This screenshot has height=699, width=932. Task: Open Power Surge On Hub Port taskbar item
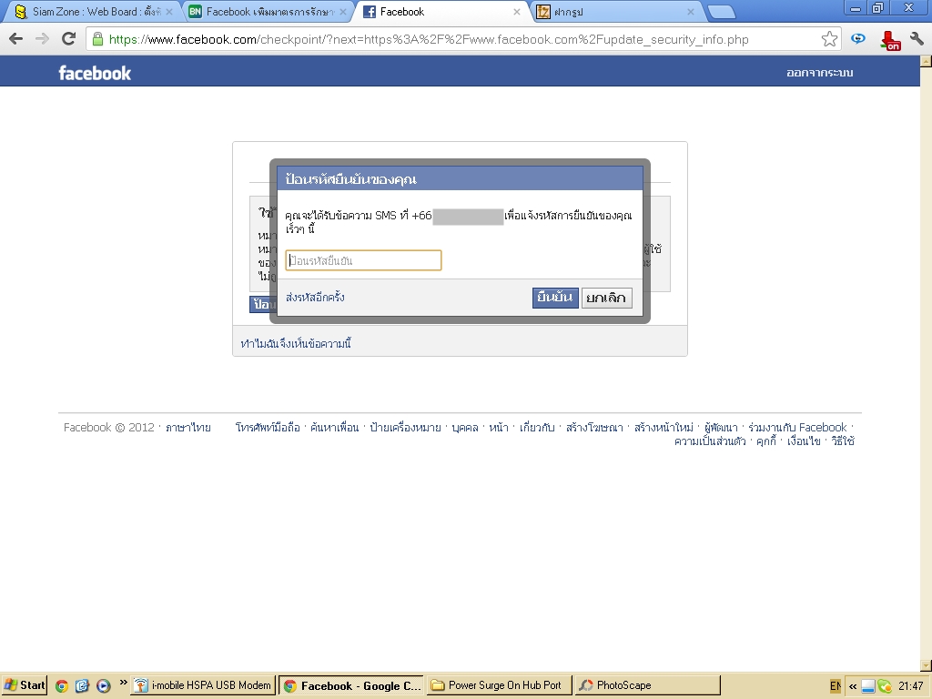point(499,685)
